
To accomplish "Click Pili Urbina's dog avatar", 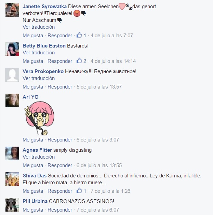I will [x=12, y=205].
